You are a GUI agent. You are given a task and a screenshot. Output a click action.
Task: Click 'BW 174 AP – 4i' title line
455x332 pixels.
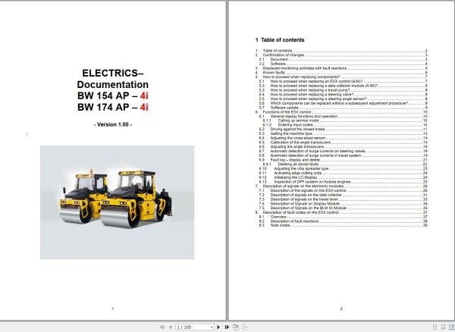pyautogui.click(x=113, y=108)
